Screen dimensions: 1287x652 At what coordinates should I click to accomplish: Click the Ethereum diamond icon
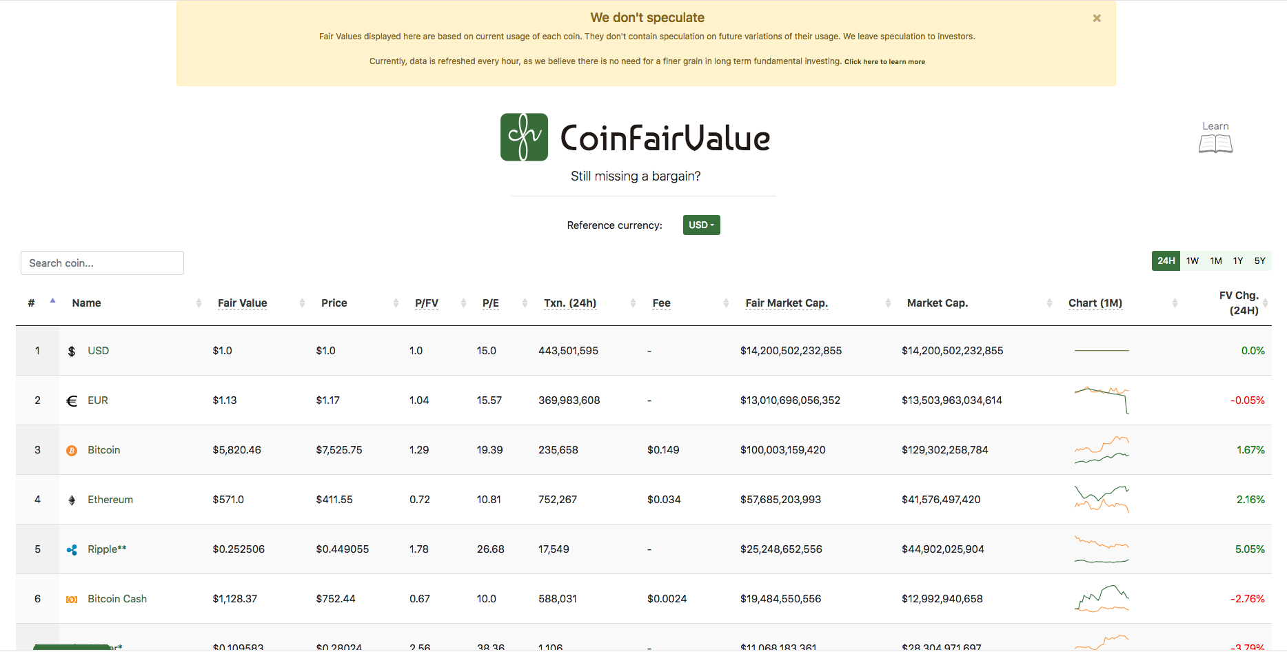pyautogui.click(x=72, y=500)
